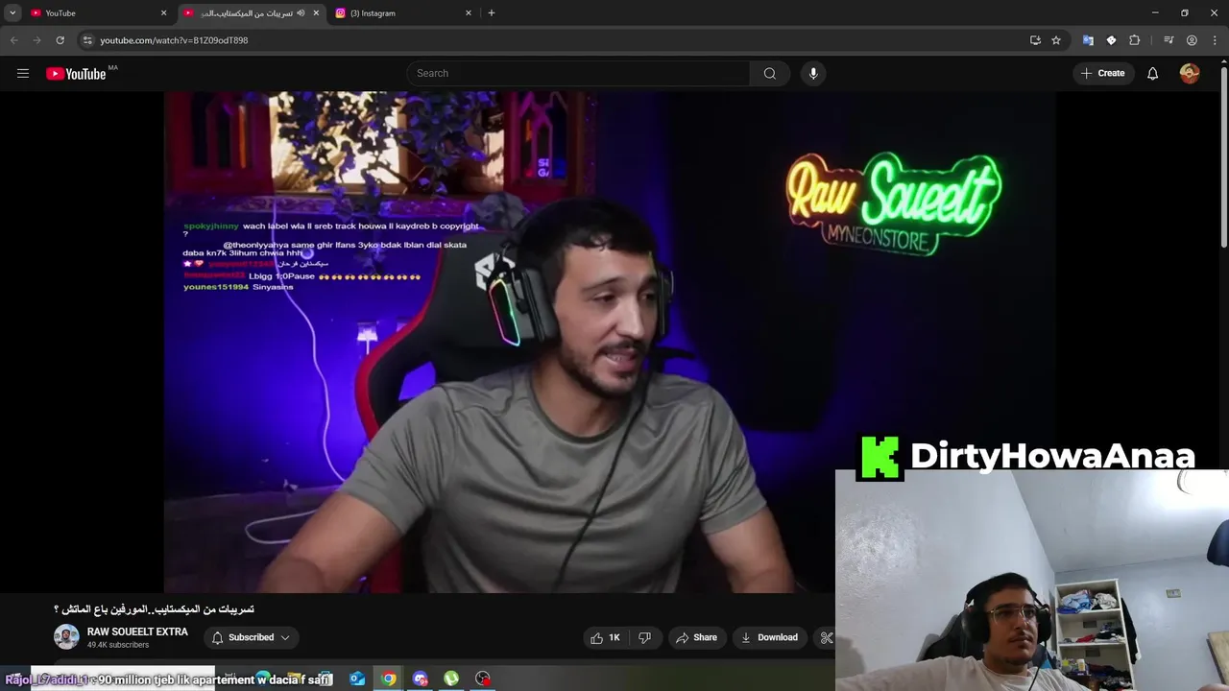Go to YouTube home via logo
The image size is (1229, 691).
coord(76,74)
